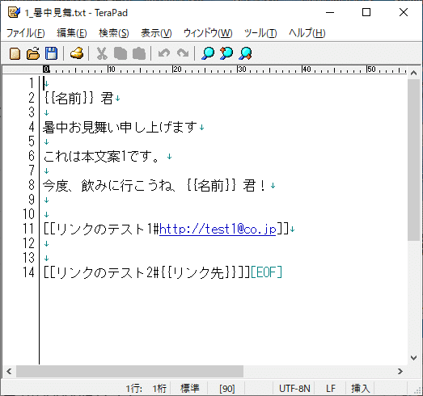Redo the action via toolbar arrow

point(183,53)
